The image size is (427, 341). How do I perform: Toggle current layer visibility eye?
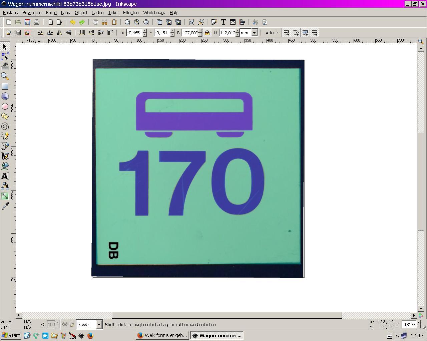[65, 324]
